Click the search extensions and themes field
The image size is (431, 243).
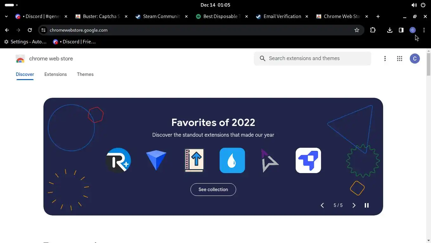tap(312, 59)
